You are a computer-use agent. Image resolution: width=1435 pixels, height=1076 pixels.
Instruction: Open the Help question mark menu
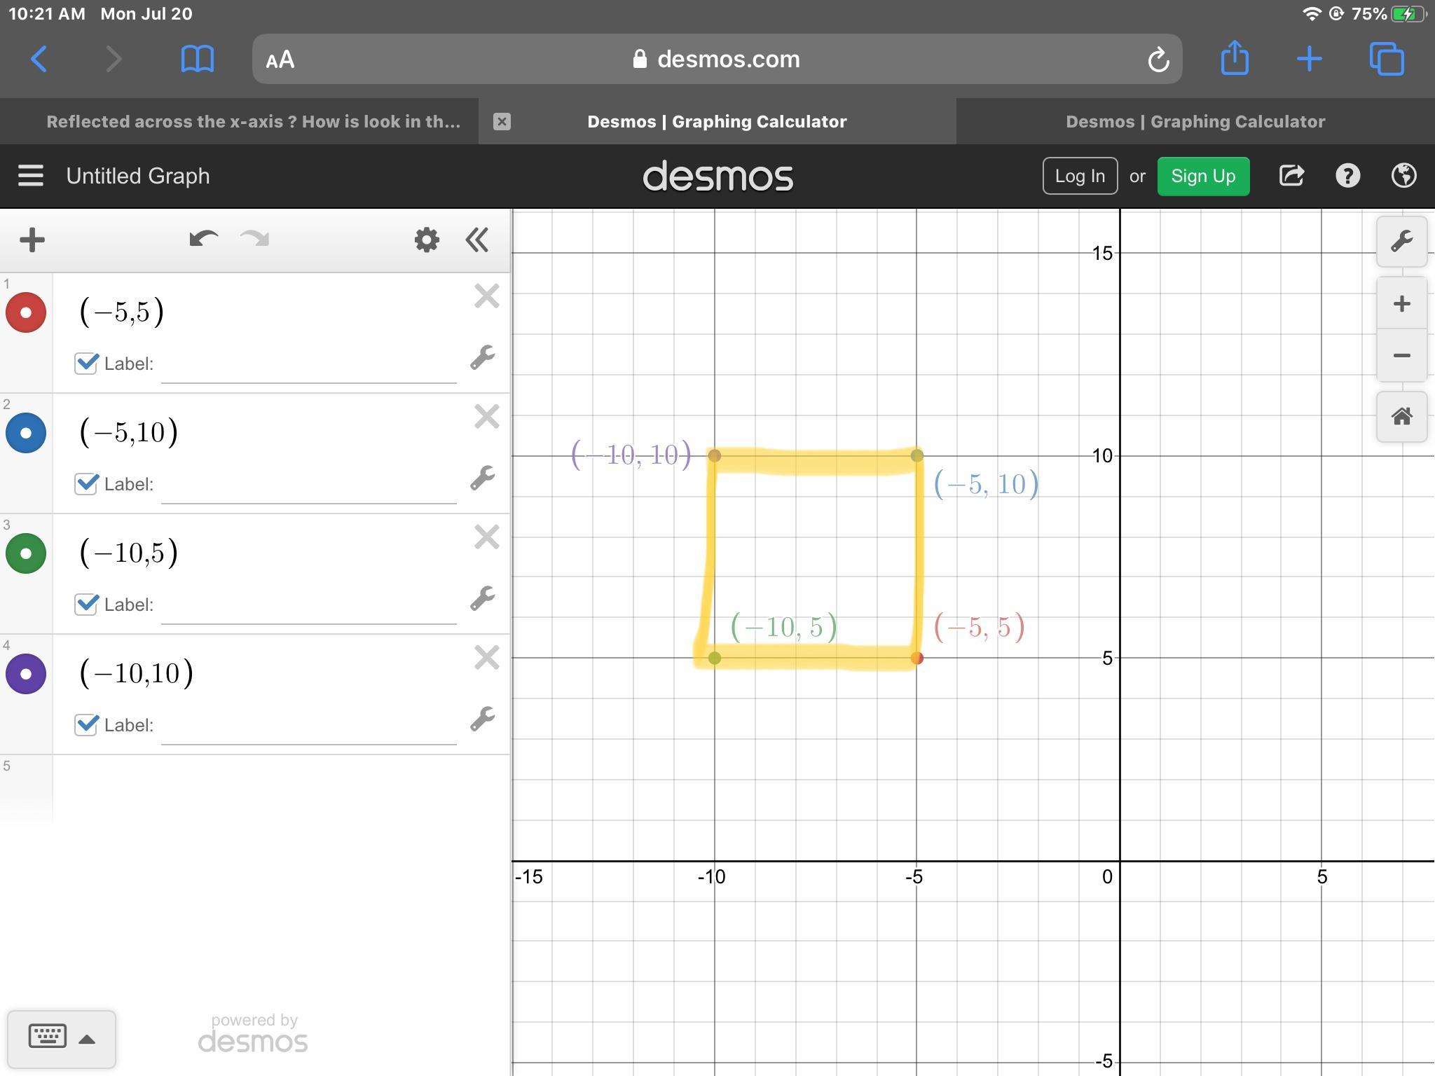(x=1347, y=176)
